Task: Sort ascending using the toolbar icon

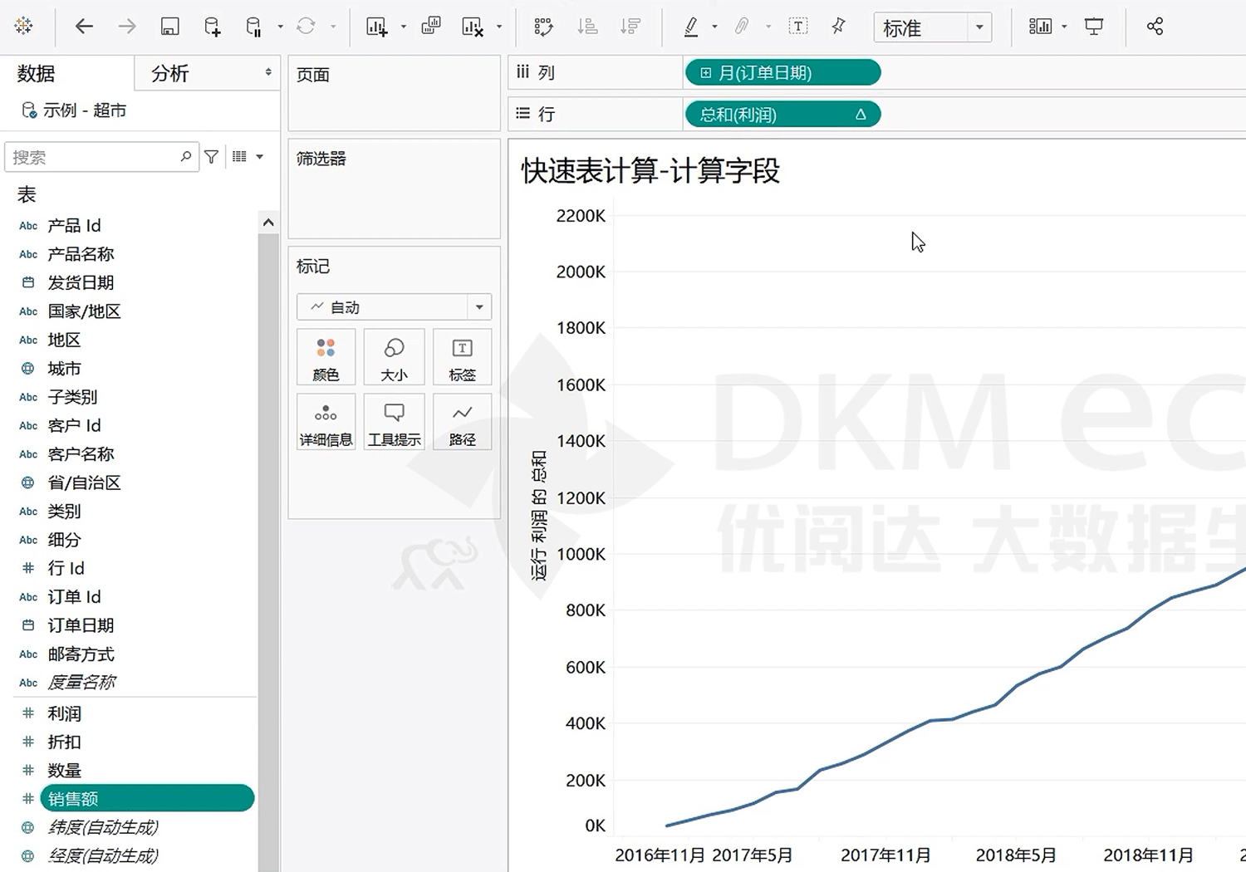Action: tap(587, 27)
